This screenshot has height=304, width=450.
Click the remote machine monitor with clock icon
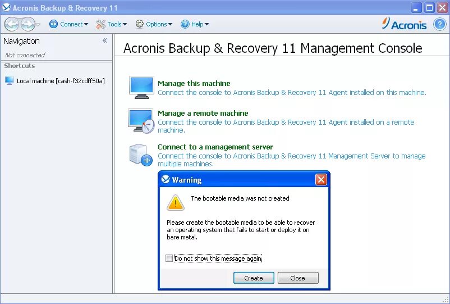(141, 121)
